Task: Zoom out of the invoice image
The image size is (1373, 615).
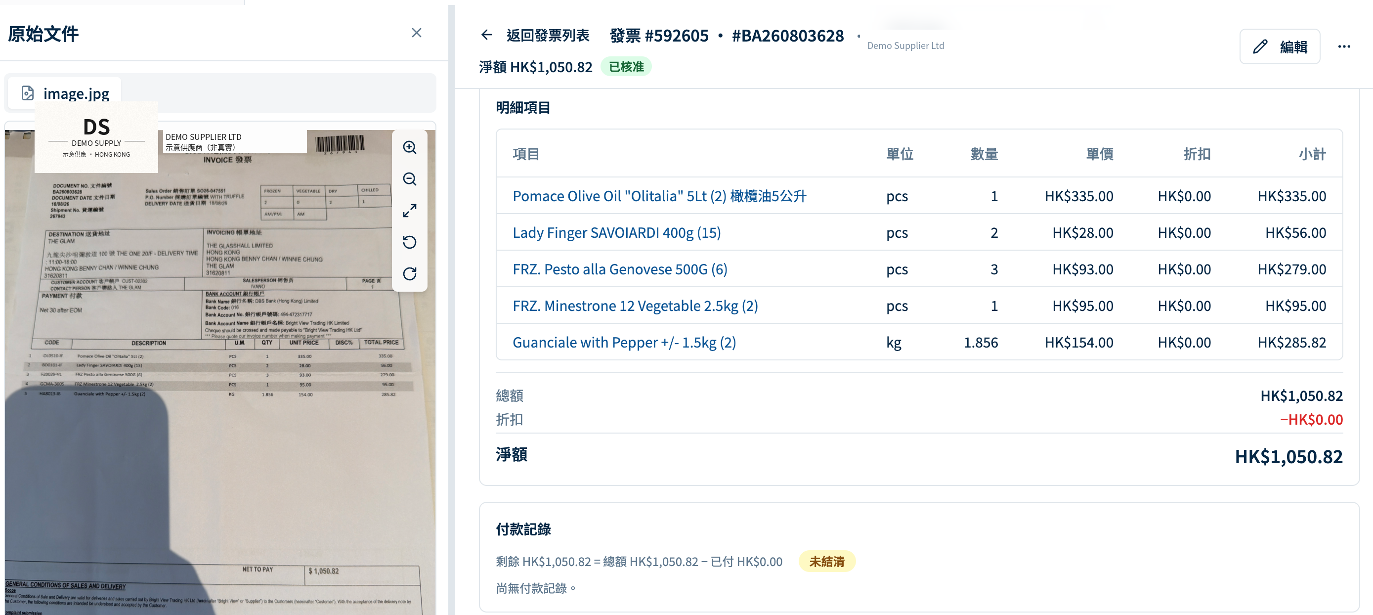Action: (409, 179)
